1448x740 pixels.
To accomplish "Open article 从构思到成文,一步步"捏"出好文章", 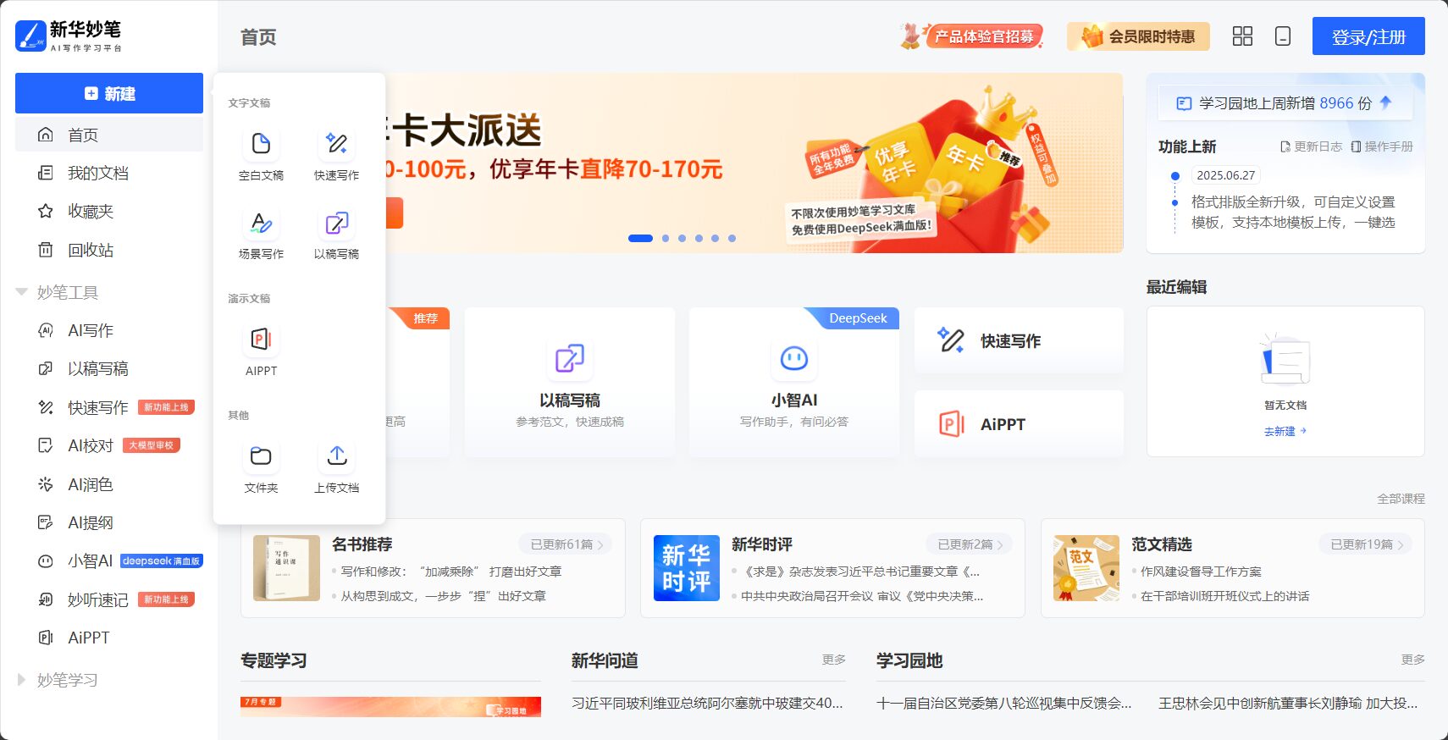I will pyautogui.click(x=443, y=596).
